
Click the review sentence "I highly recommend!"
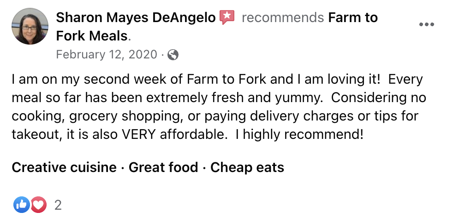point(299,134)
